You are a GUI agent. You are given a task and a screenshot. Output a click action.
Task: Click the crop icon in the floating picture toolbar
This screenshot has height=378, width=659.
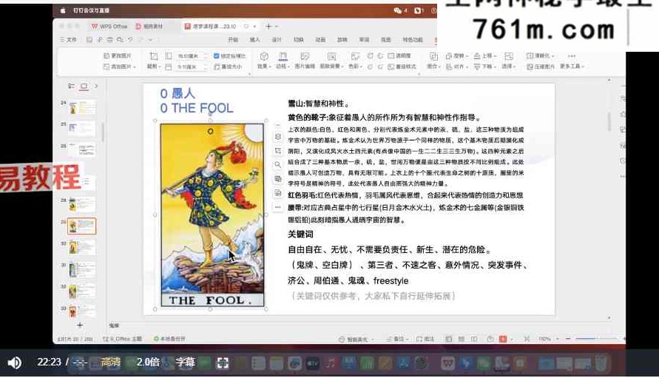click(278, 150)
